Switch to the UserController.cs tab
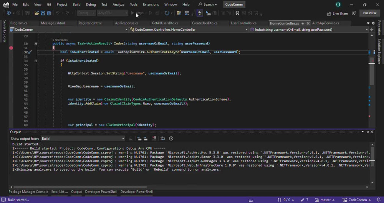Screen dimensions: 384x203 tap(243, 23)
